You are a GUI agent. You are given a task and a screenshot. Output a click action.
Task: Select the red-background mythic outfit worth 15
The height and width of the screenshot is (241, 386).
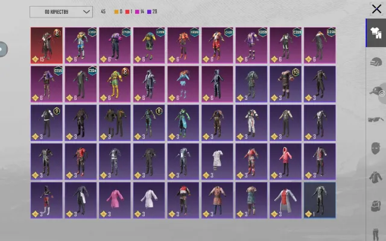pos(46,45)
